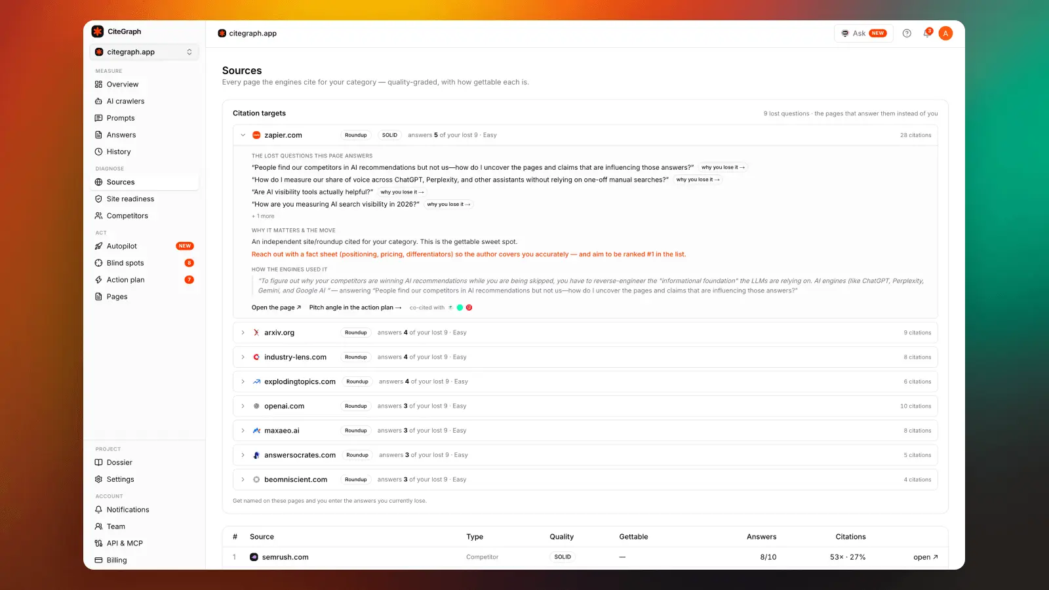Expand the beomniscient.com row
The image size is (1049, 590).
pyautogui.click(x=243, y=480)
